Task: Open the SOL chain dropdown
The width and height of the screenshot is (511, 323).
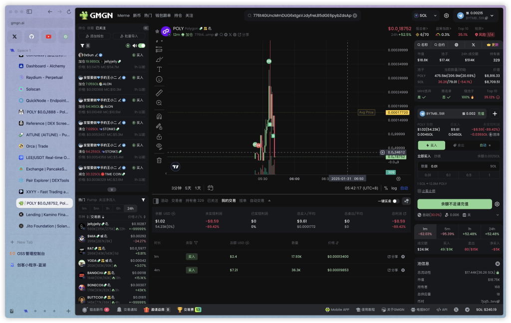Action: [426, 16]
